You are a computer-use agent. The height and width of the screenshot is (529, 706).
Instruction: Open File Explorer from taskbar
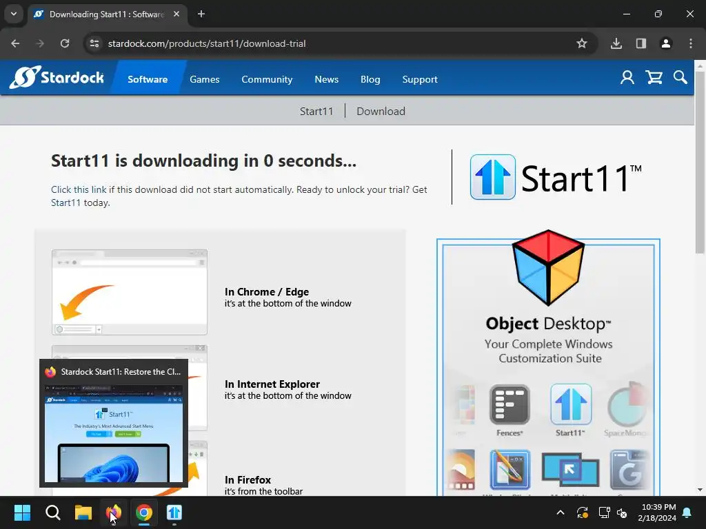pyautogui.click(x=83, y=512)
